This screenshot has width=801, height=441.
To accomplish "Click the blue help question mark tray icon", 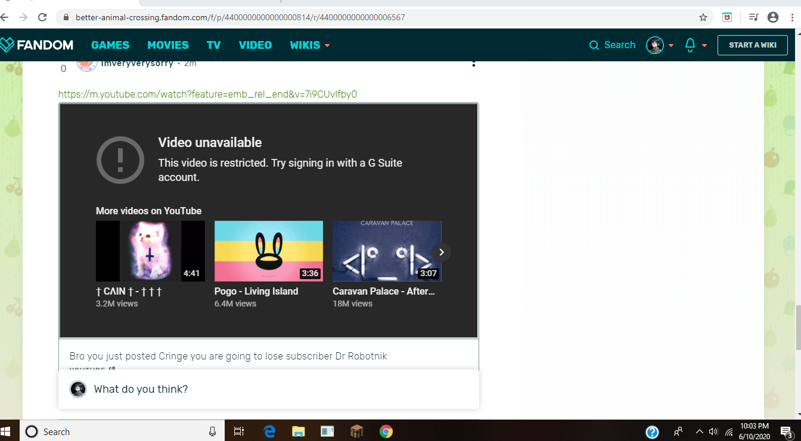I will [652, 432].
